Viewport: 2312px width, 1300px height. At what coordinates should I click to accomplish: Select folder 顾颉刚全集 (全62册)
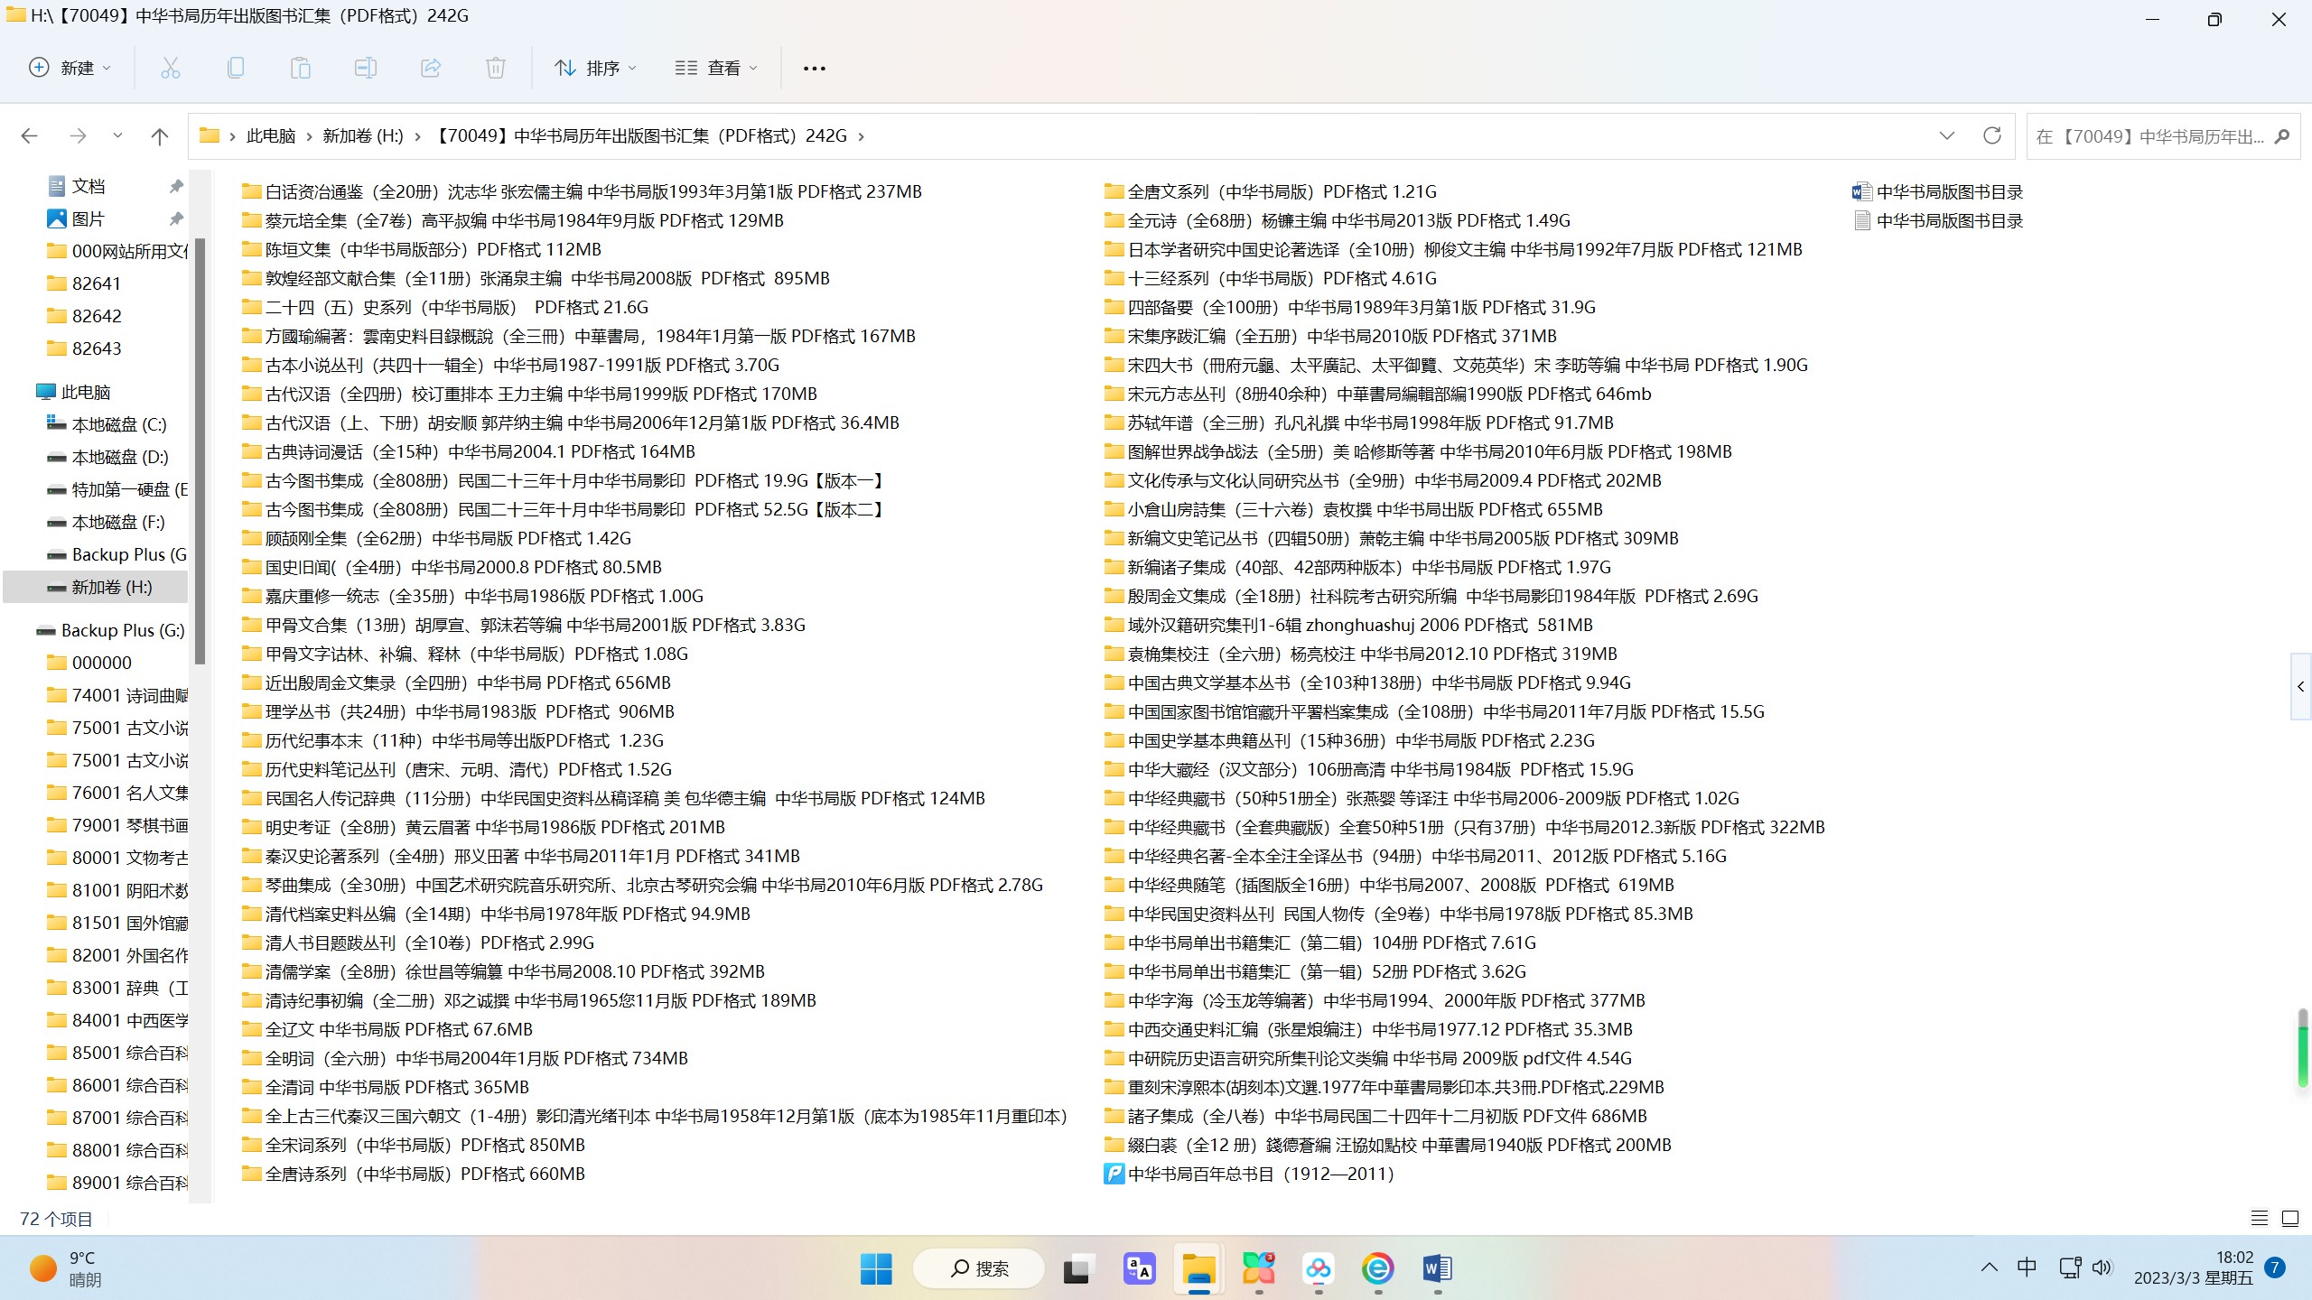click(x=436, y=538)
